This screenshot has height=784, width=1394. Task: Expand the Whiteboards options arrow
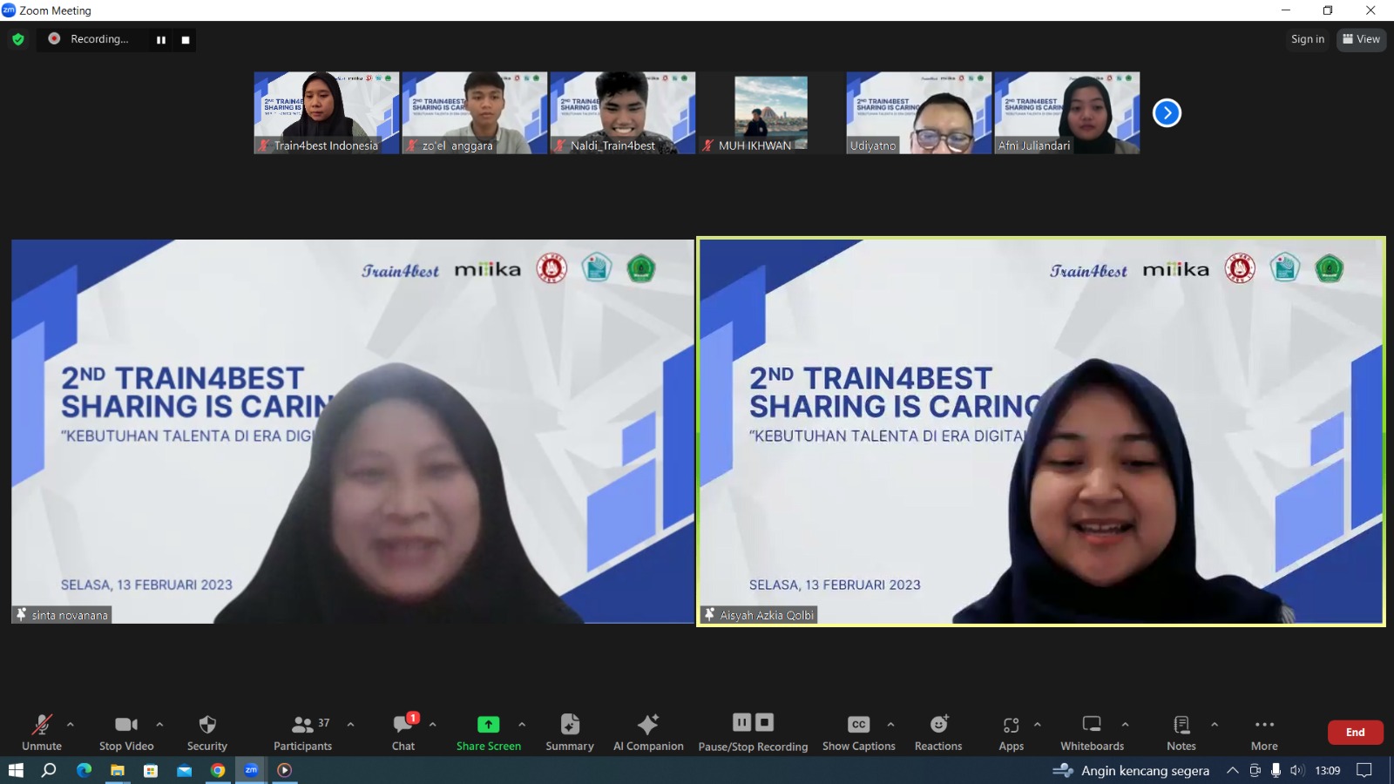point(1125,724)
